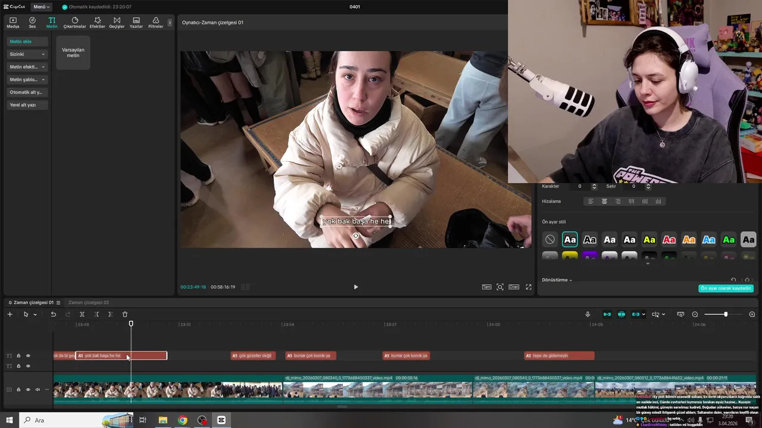
Task: Expand the Metin efektleri category
Action: click(27, 67)
